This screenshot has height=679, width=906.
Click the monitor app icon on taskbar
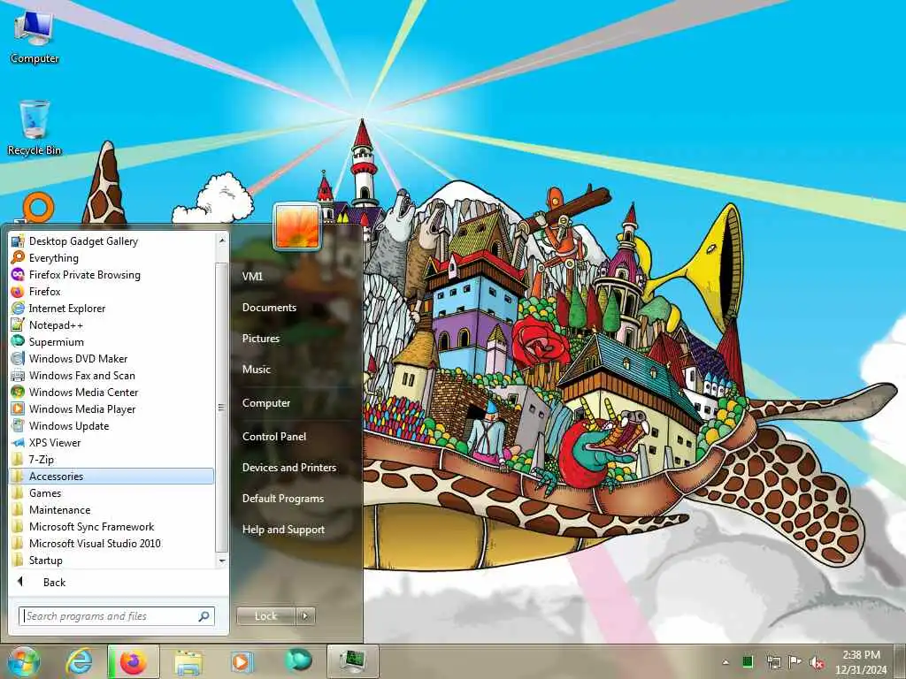352,660
